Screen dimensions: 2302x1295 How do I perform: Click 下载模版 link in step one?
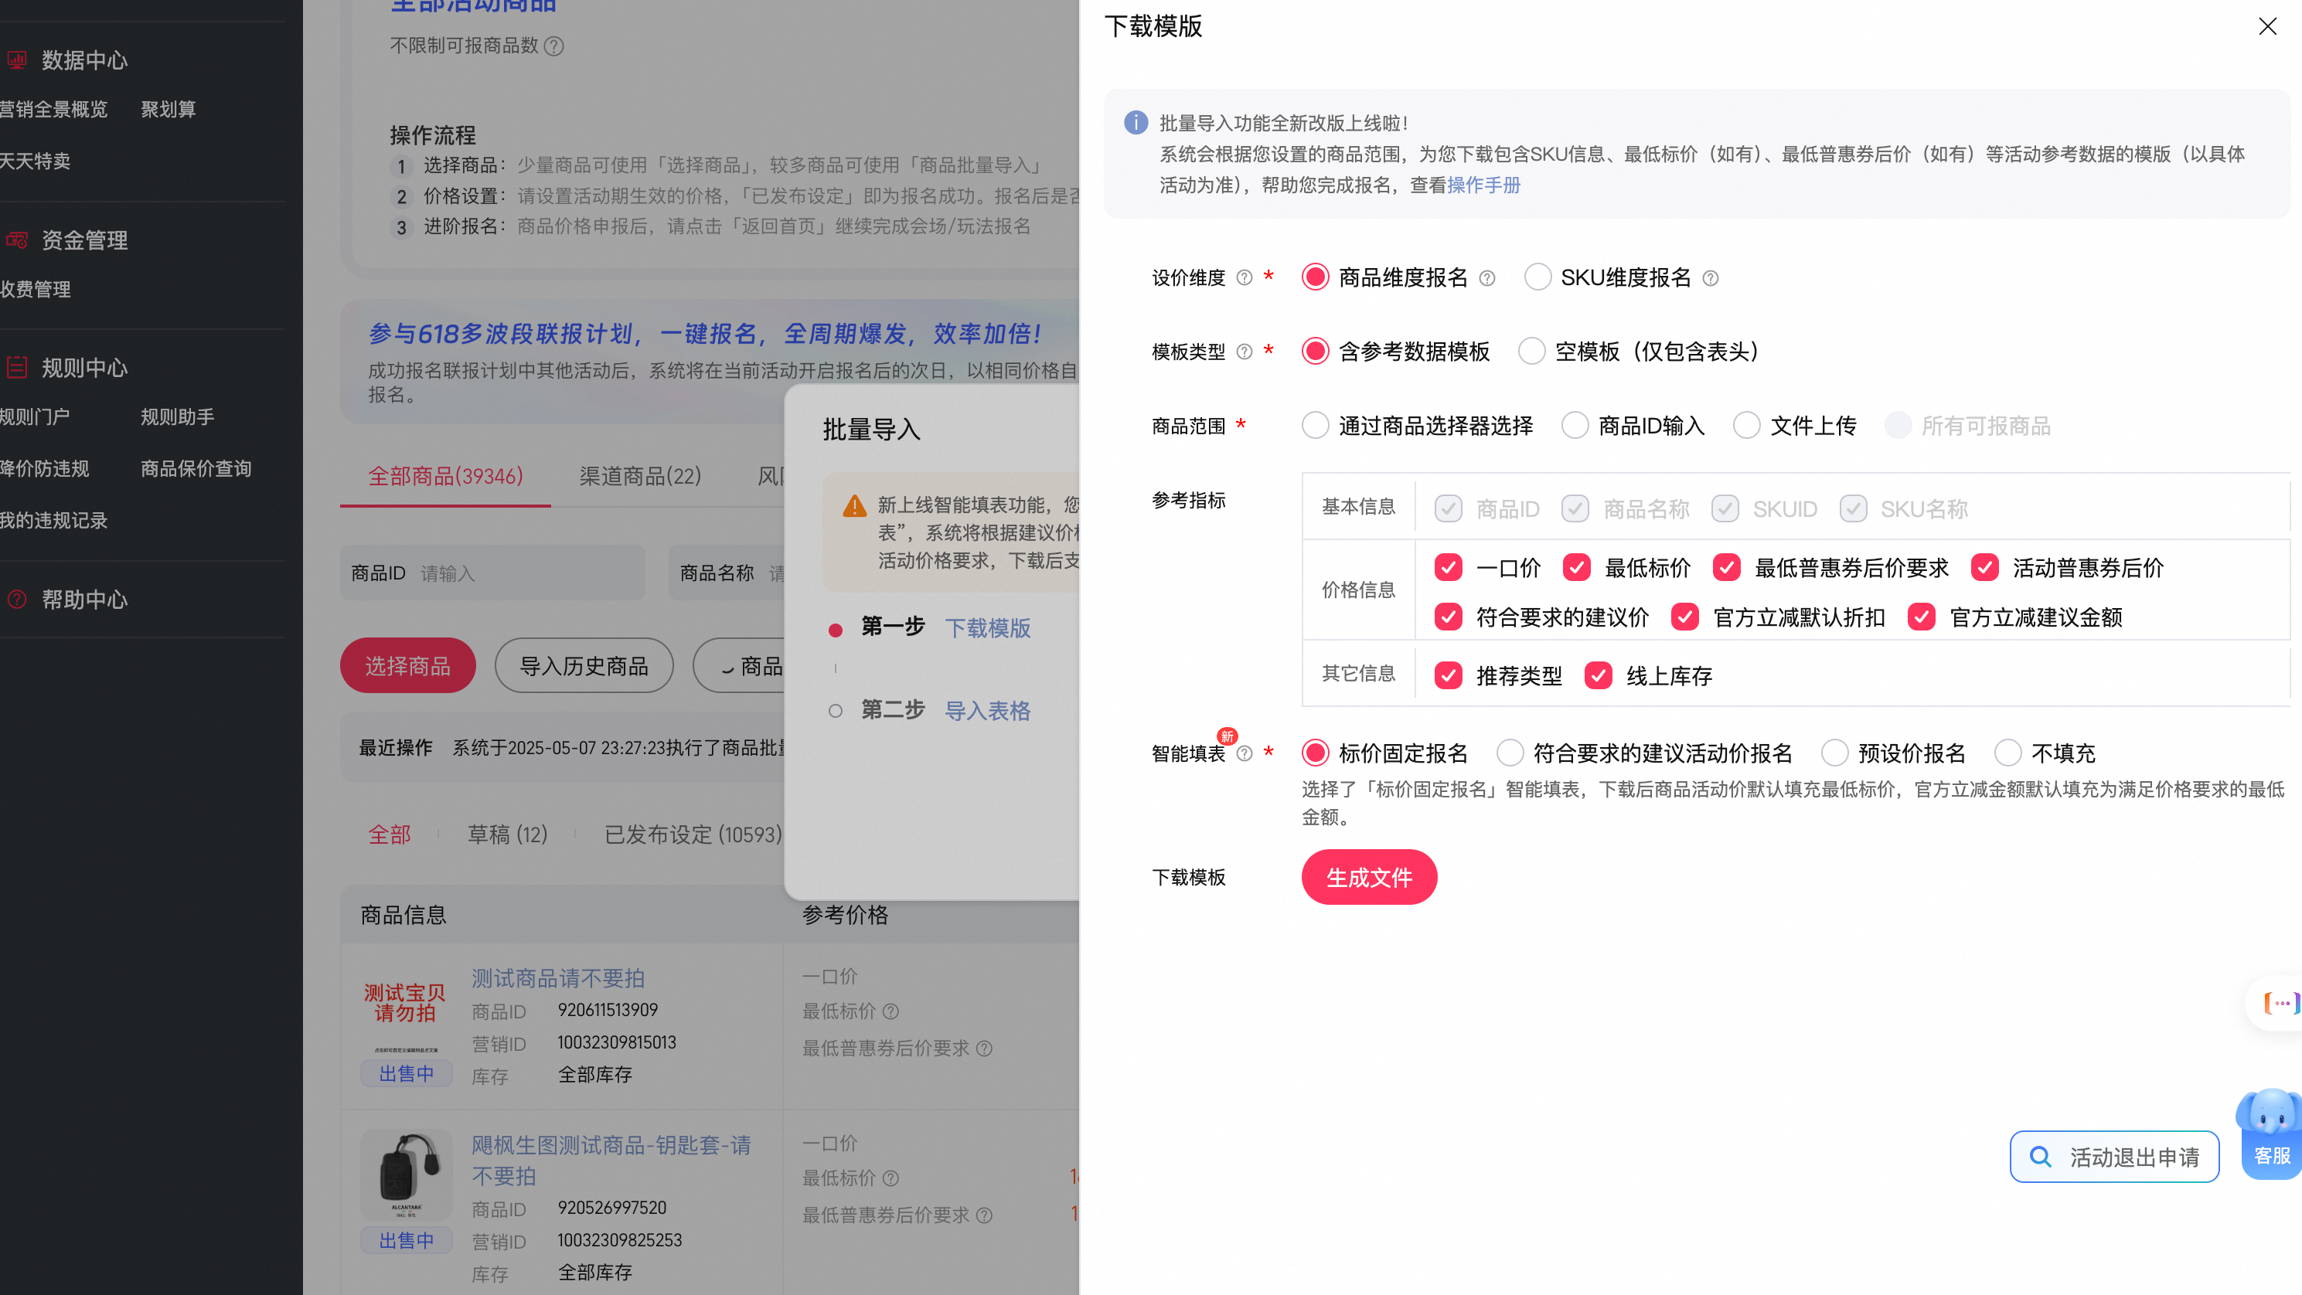[x=987, y=628]
